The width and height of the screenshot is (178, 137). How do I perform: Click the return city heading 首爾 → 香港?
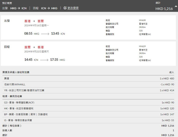coord(34,47)
